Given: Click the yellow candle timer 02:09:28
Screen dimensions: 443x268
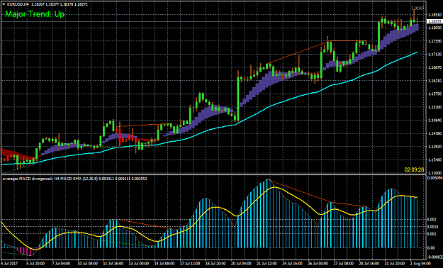Looking at the screenshot, I should pos(414,169).
